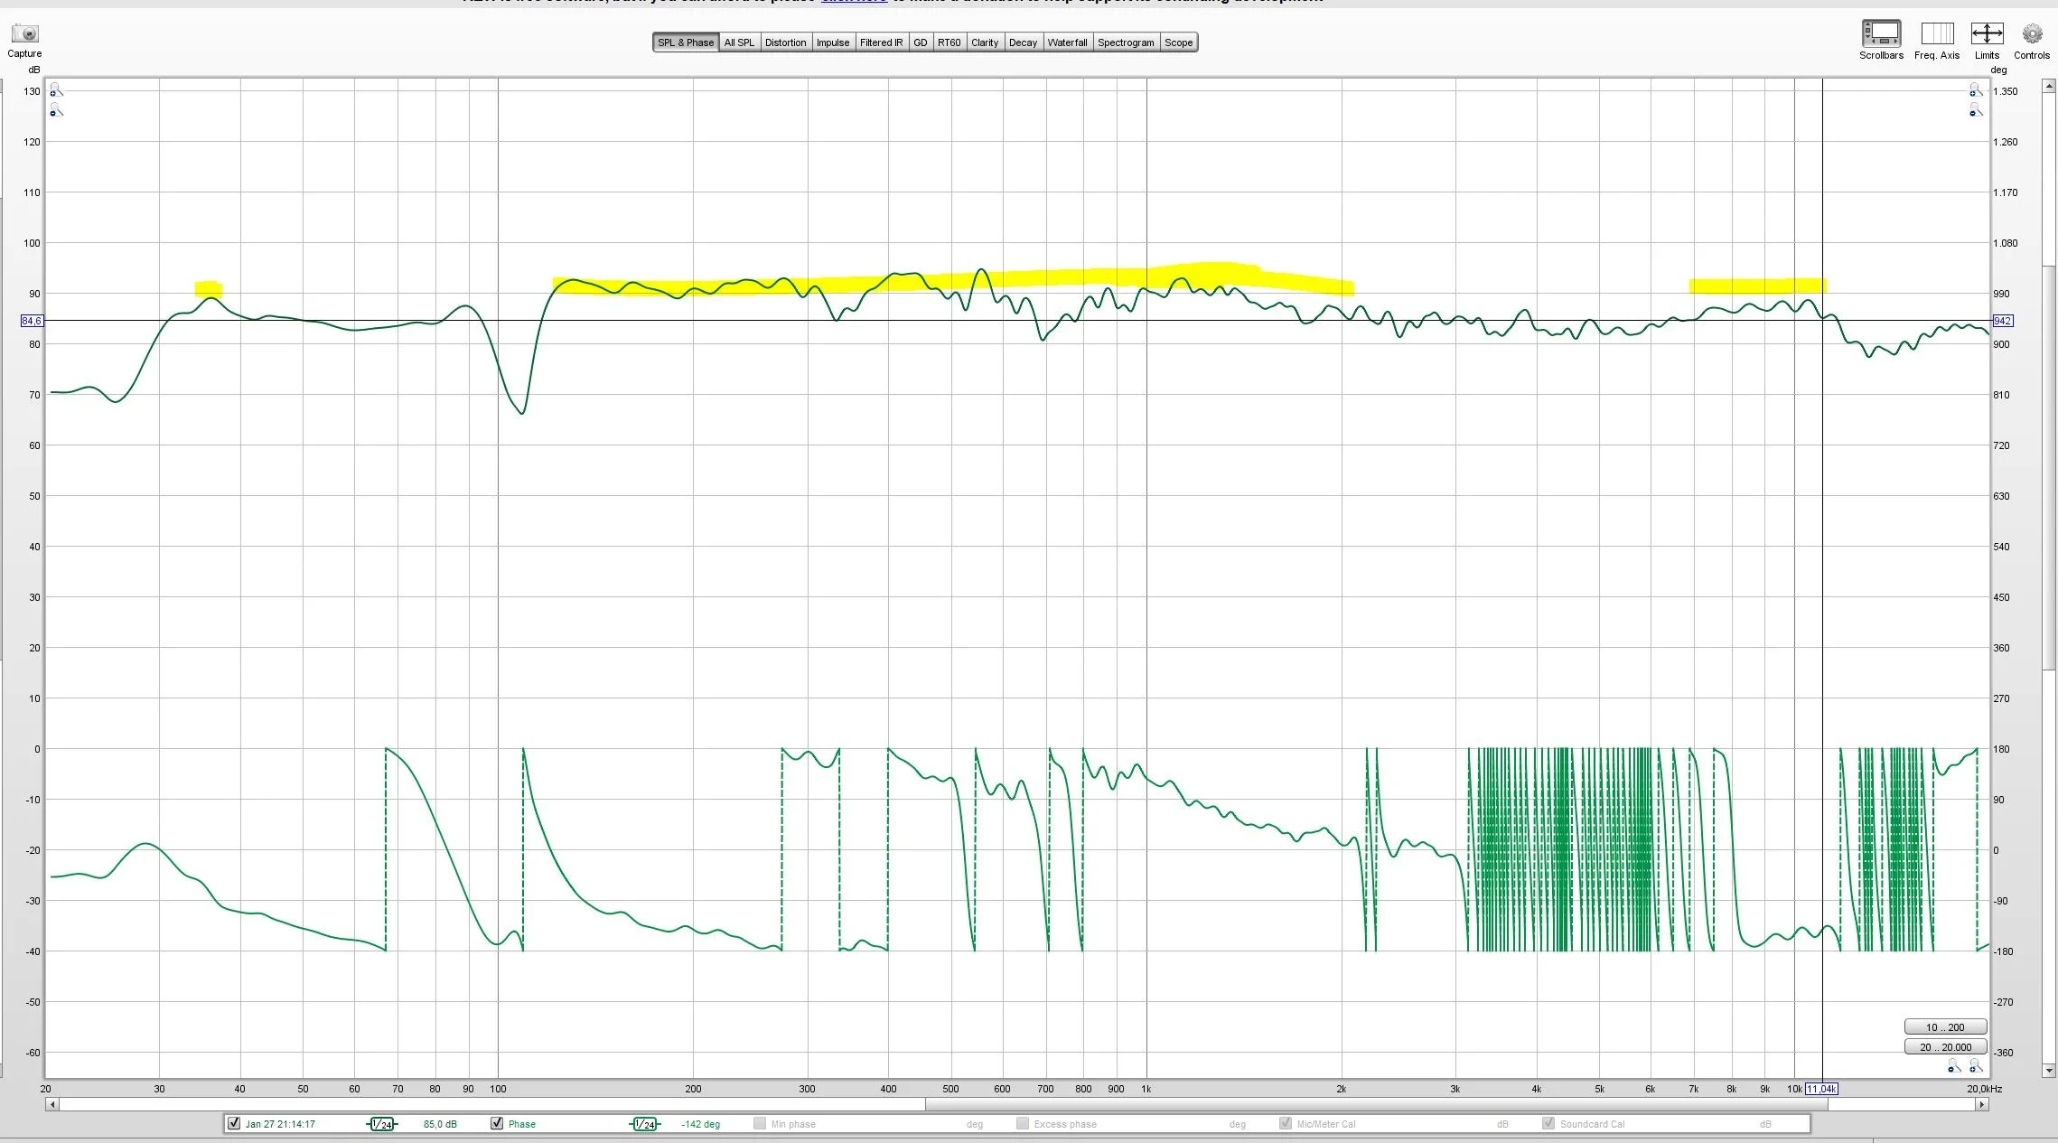Click the vertical scrollbar thumb
The image size is (2058, 1143).
2048,467
